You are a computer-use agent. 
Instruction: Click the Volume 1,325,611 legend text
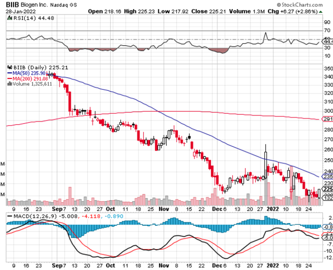click(32, 84)
